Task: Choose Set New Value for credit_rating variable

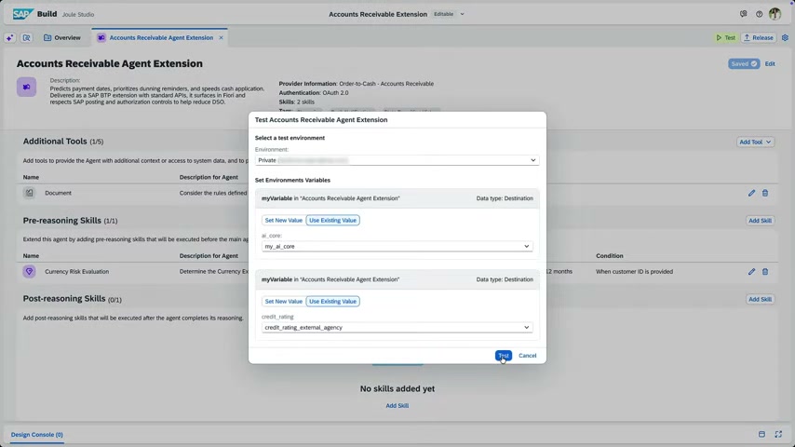Action: tap(283, 302)
